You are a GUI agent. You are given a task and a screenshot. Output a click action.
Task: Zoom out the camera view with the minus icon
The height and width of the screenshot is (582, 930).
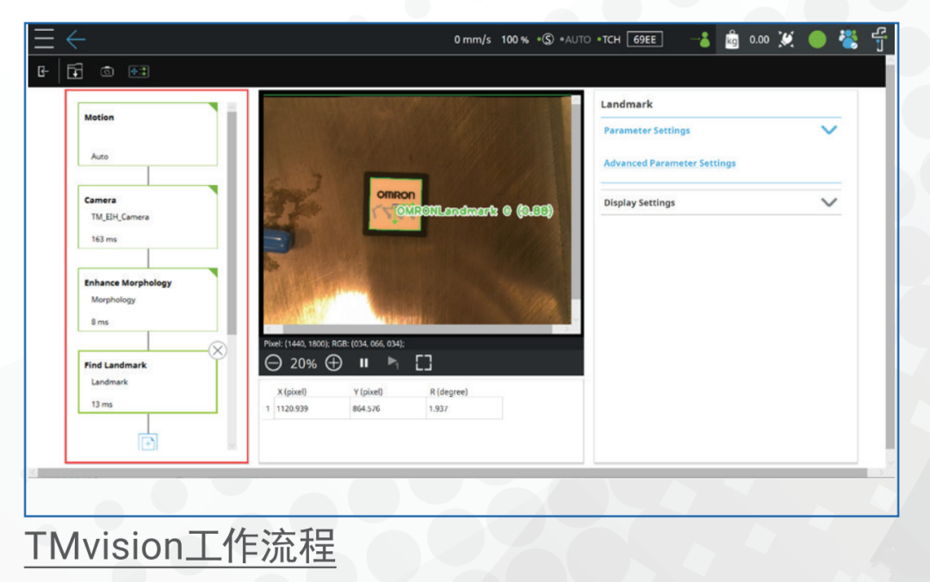coord(272,362)
